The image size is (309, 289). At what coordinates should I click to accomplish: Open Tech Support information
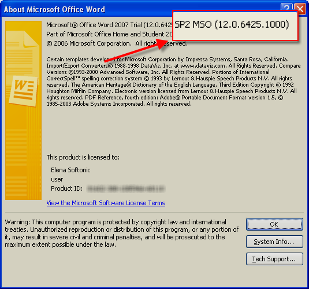coord(274,259)
